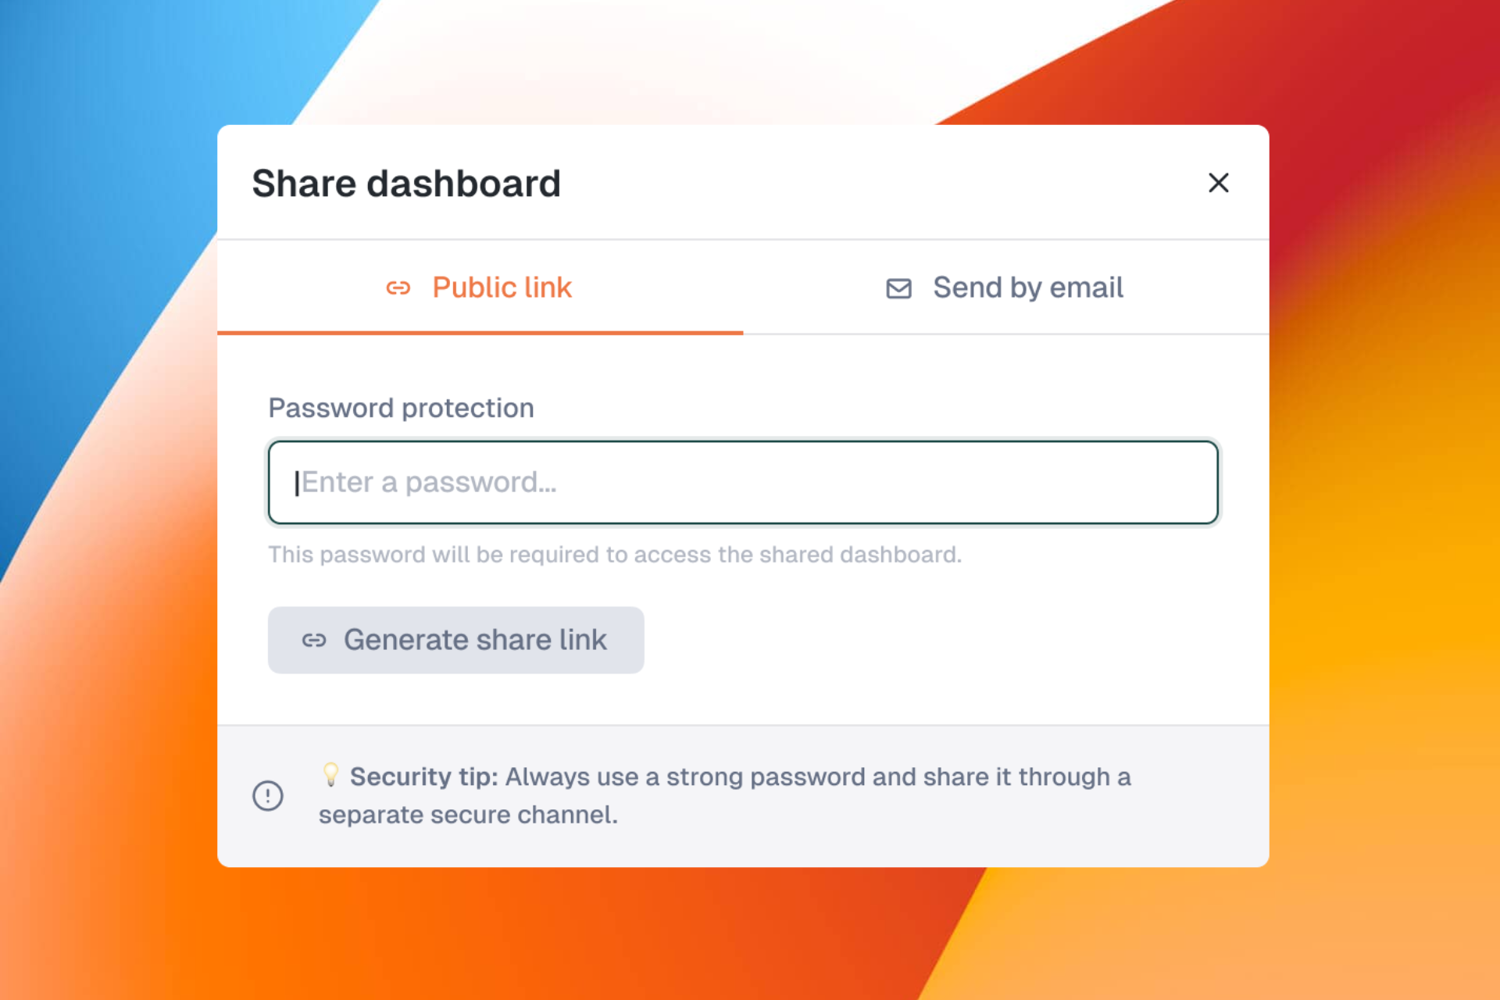This screenshot has height=1000, width=1500.
Task: Click the 'separate secure channel' text line
Action: point(468,815)
